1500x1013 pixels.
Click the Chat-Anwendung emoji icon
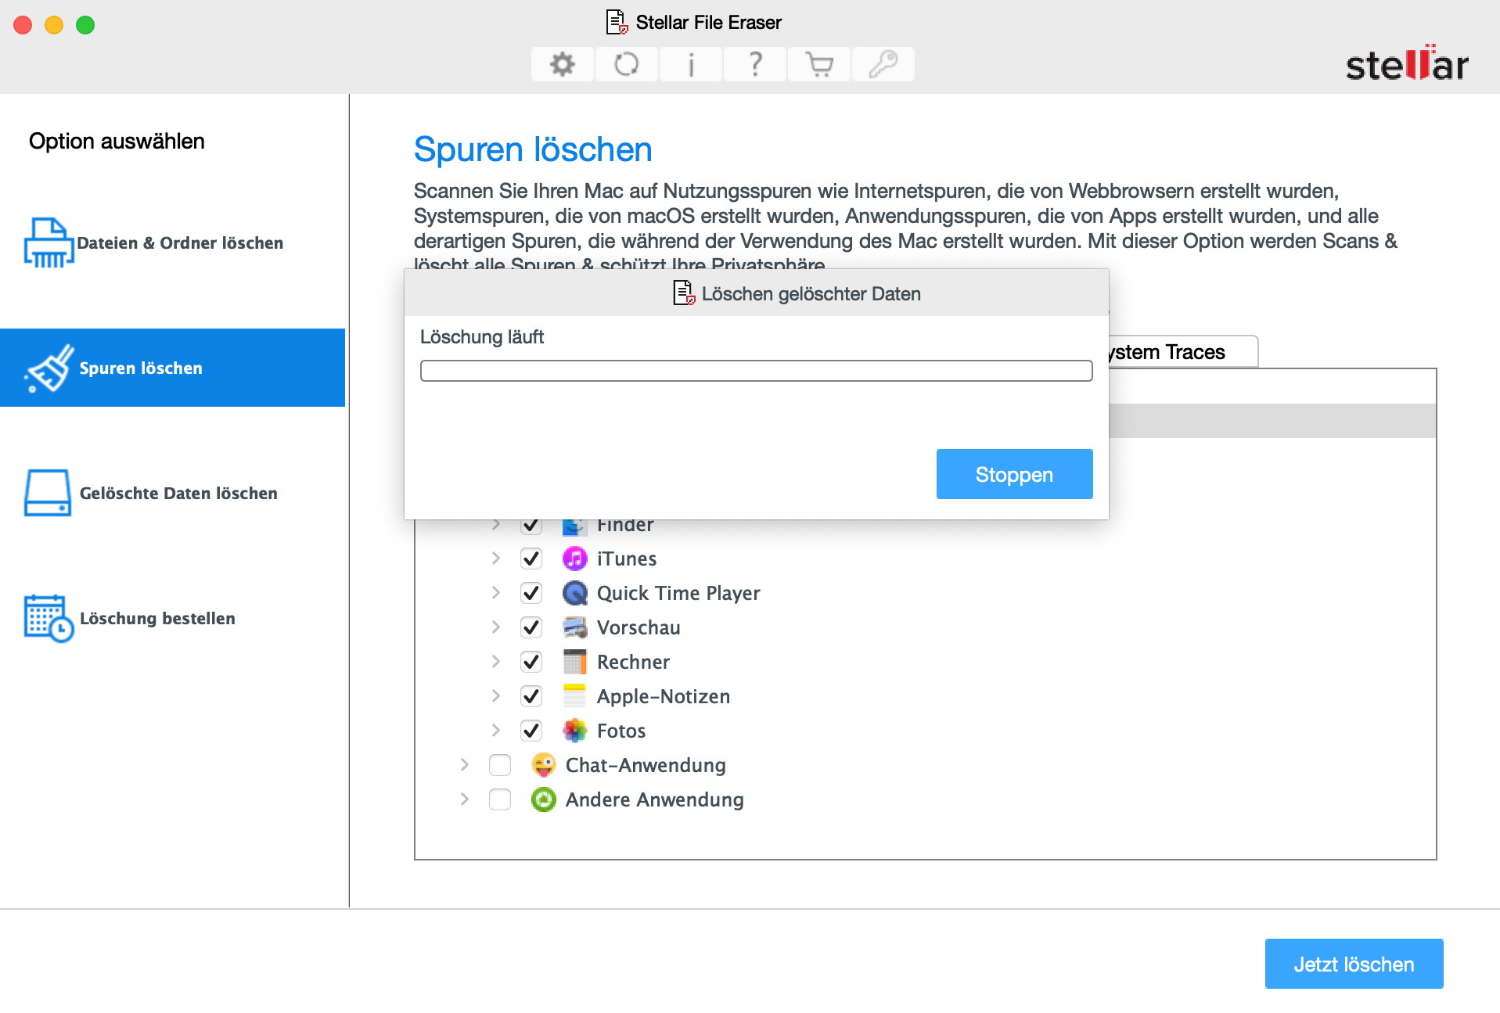click(x=544, y=765)
